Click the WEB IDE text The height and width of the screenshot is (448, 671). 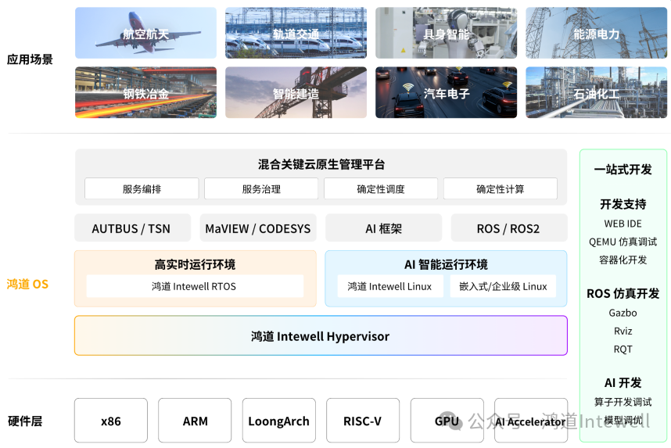[x=623, y=224]
